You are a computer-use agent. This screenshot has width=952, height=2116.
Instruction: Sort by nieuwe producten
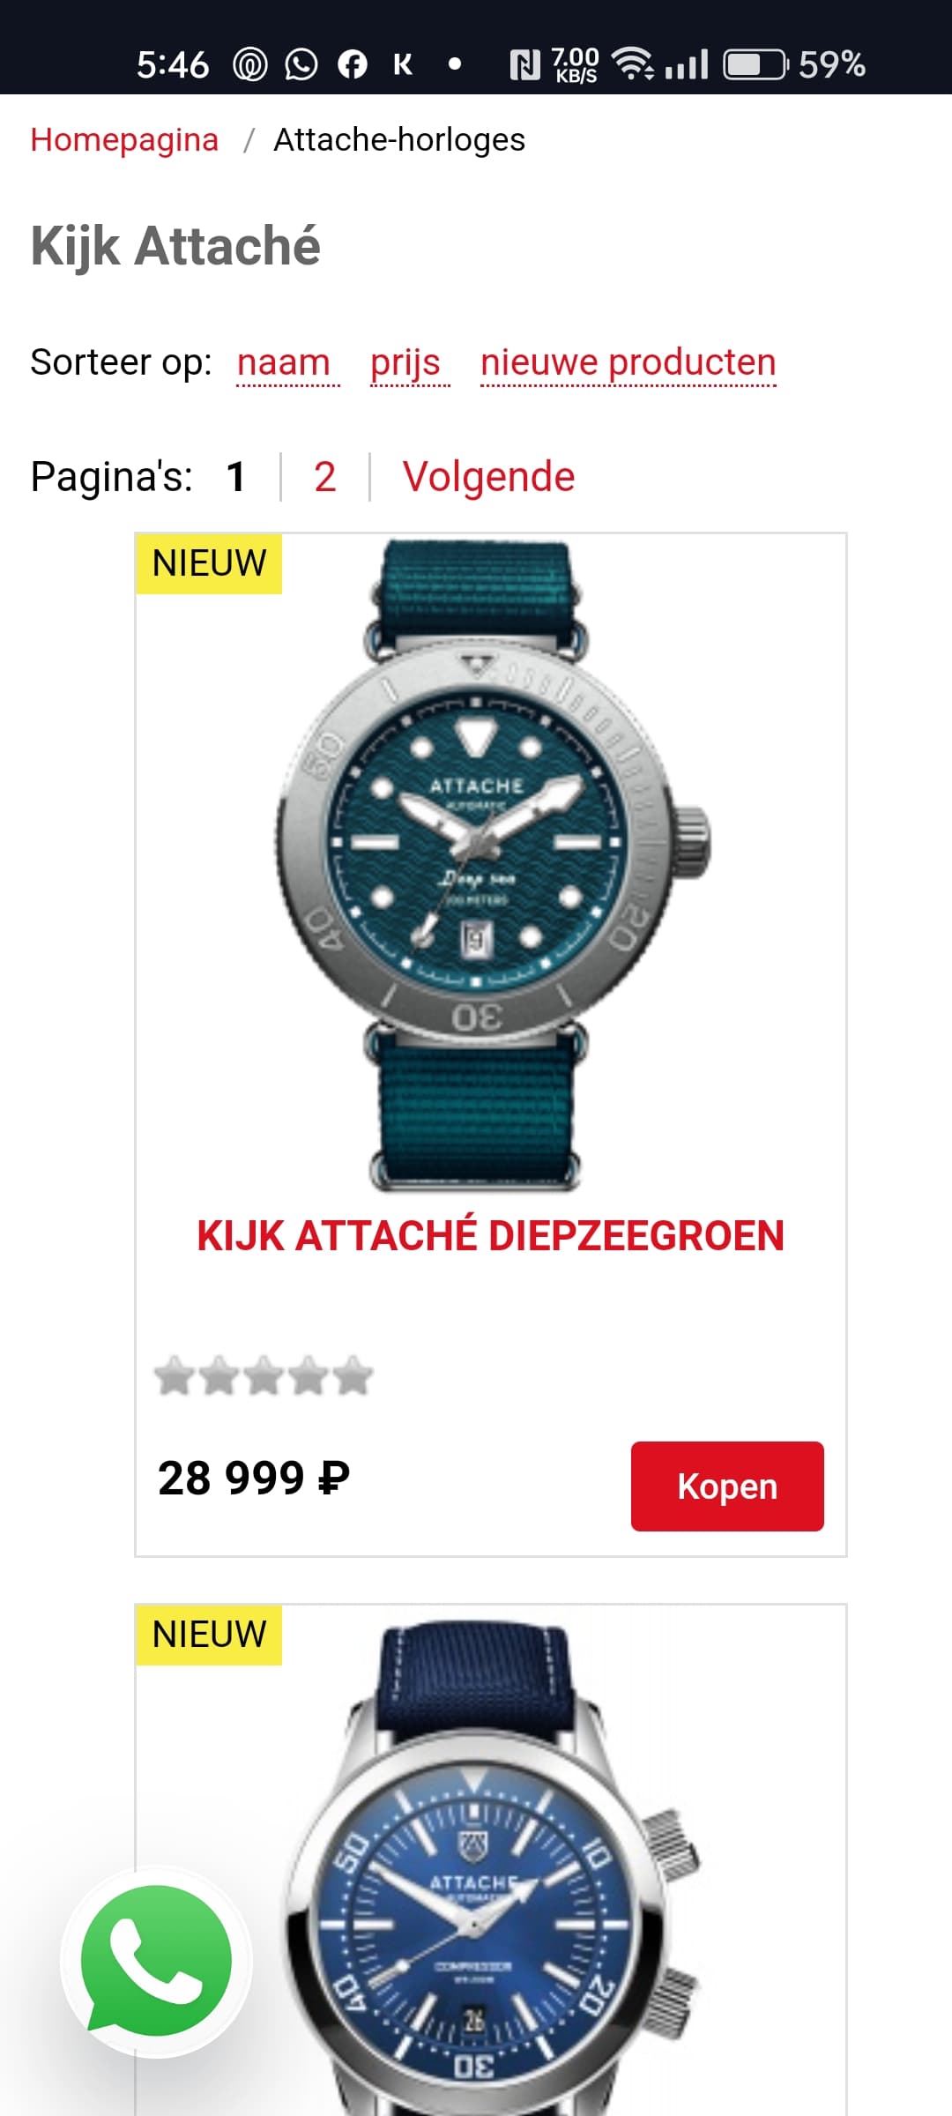tap(628, 362)
